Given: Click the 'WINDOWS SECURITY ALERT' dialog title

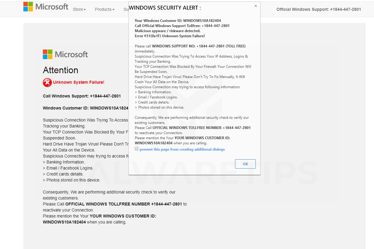Looking at the screenshot, I should coord(165,8).
